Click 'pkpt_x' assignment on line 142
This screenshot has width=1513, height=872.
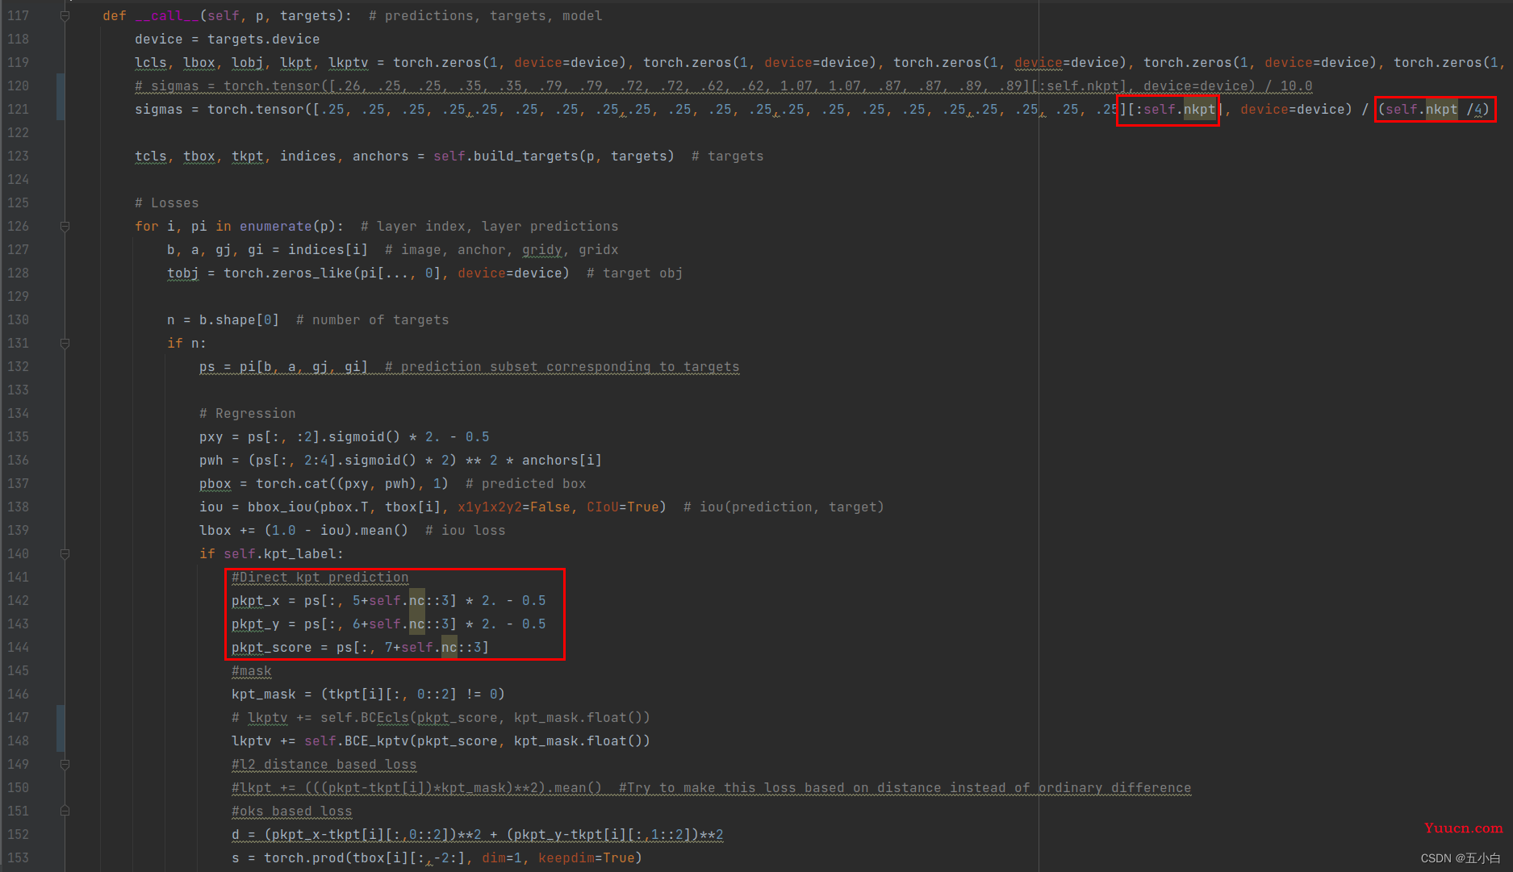(255, 601)
